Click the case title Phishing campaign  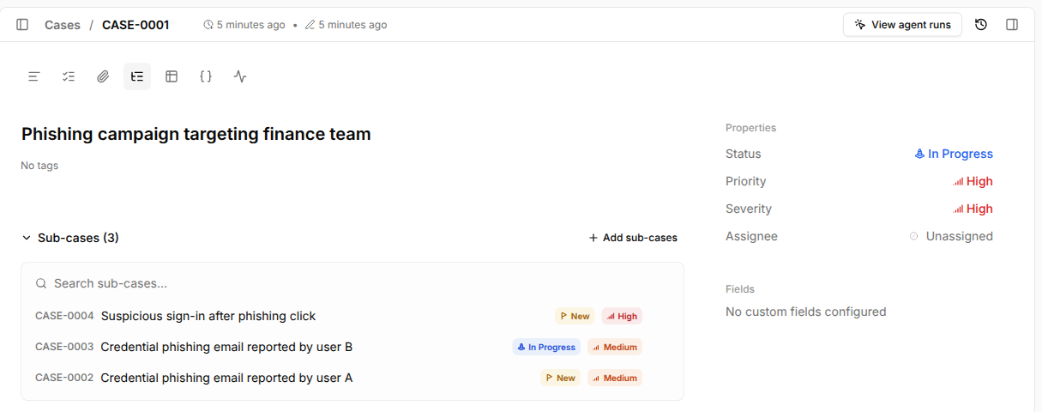(x=196, y=134)
